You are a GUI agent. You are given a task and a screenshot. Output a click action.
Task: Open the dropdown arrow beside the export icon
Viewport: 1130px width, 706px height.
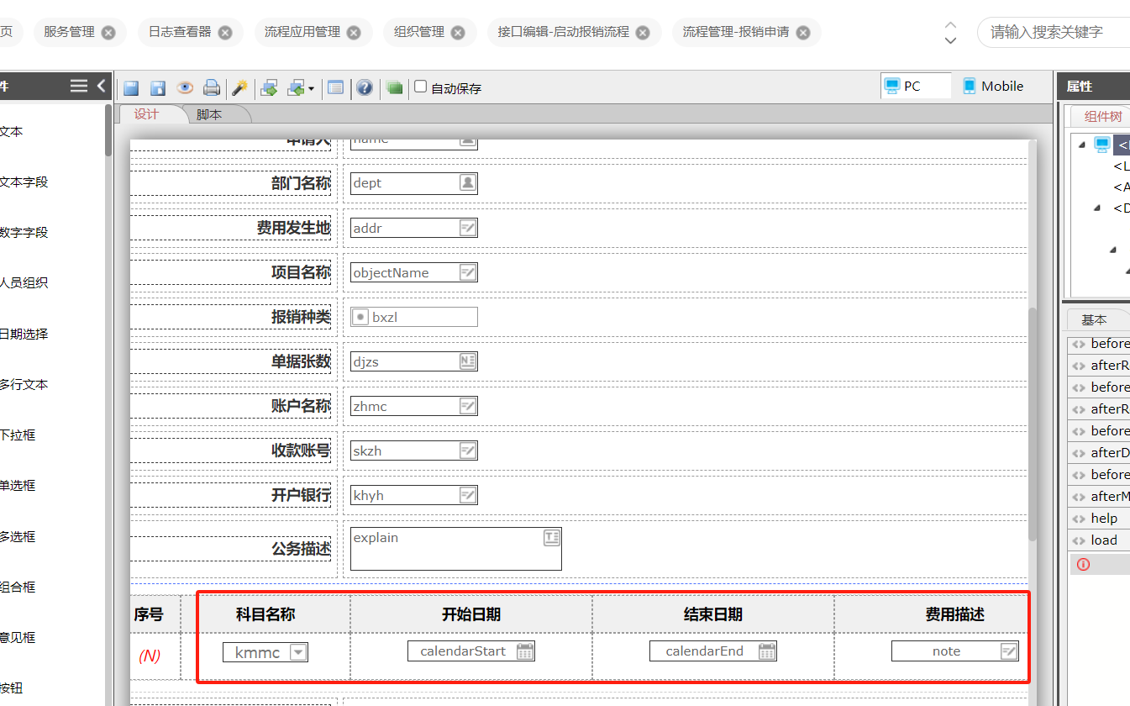pos(311,88)
